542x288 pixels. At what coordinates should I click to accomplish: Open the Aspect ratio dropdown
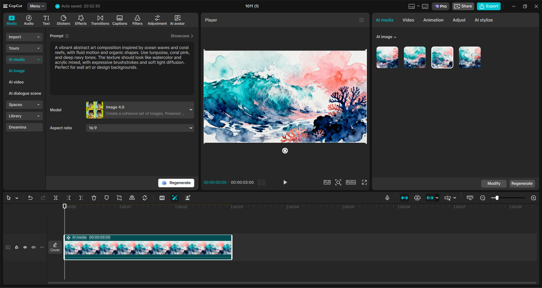pyautogui.click(x=140, y=128)
